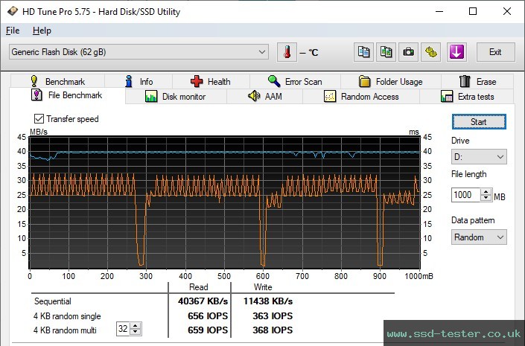The width and height of the screenshot is (525, 346).
Task: Uncheck the Transfer speed checkbox
Action: click(x=39, y=119)
